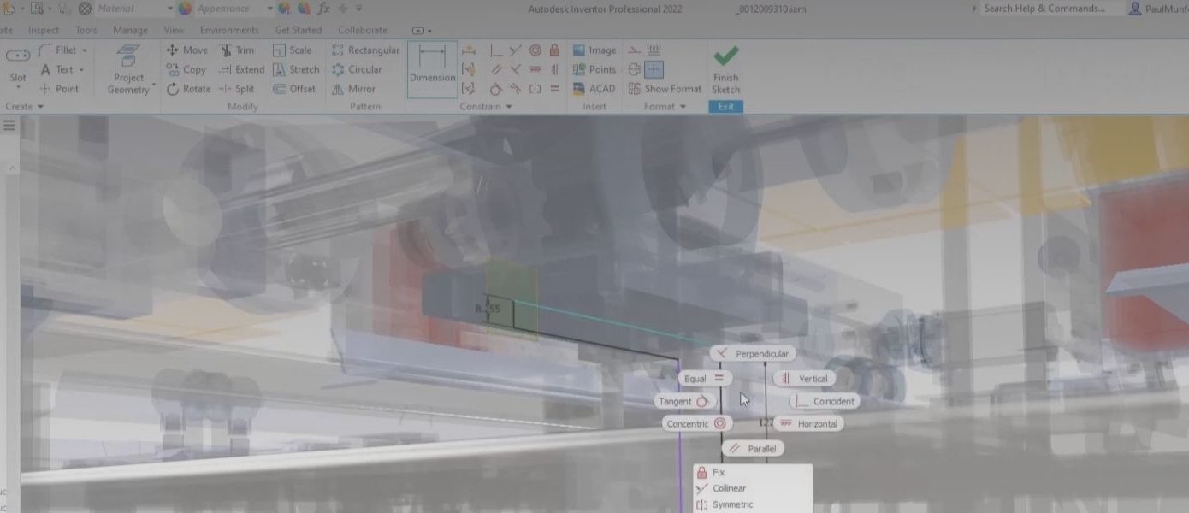Open the Material dropdown
This screenshot has width=1189, height=513.
tap(169, 8)
